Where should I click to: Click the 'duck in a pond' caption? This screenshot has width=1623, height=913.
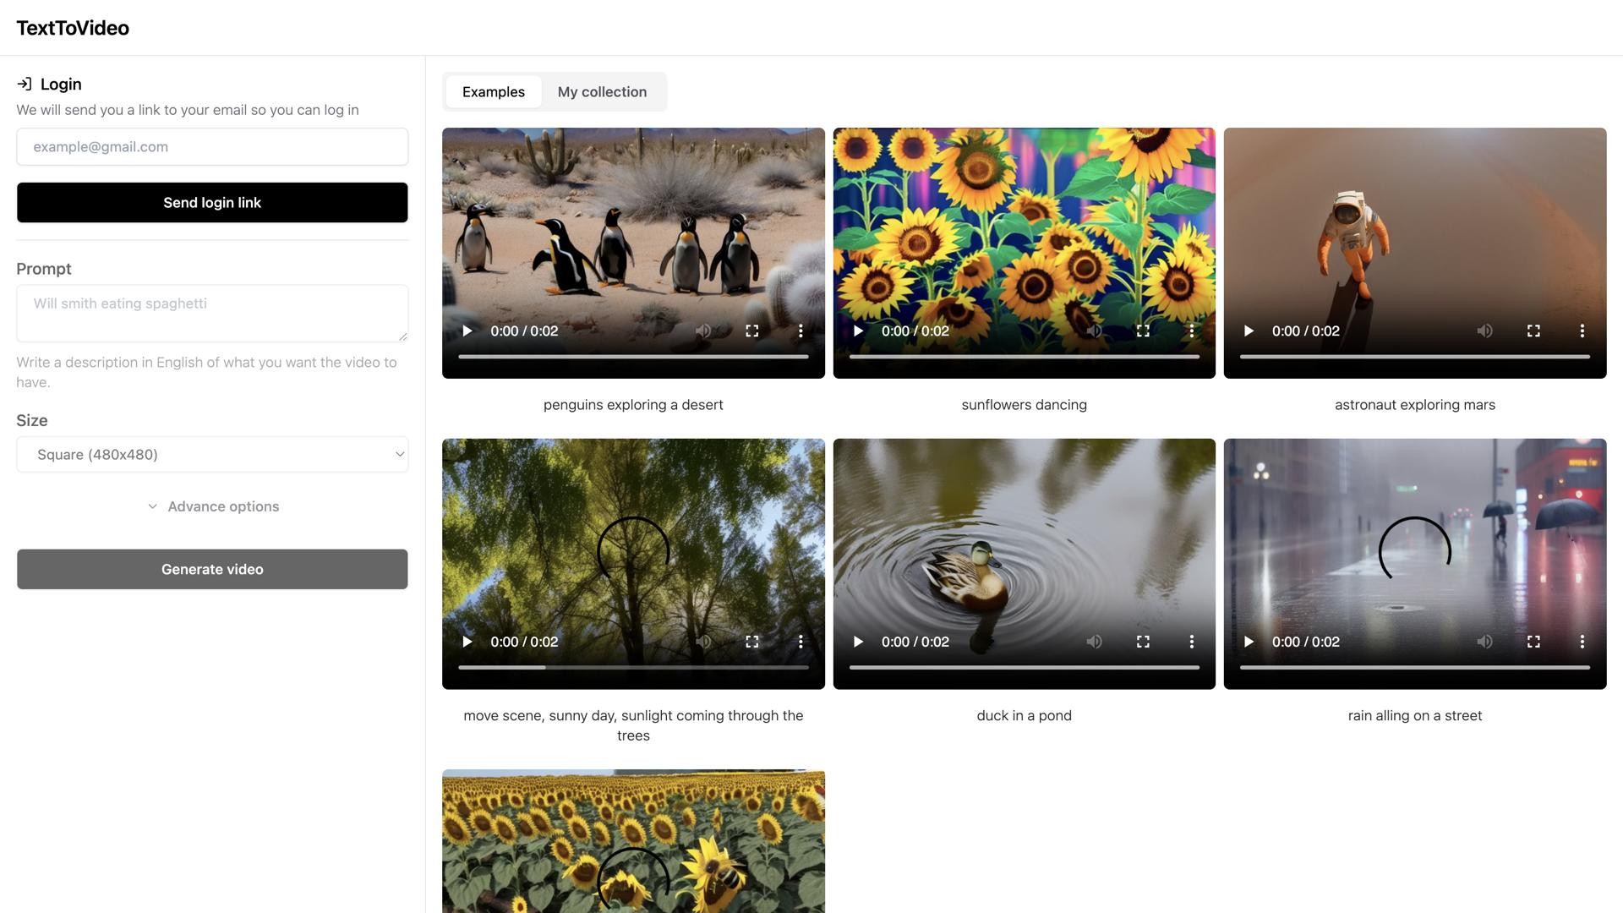(x=1025, y=716)
